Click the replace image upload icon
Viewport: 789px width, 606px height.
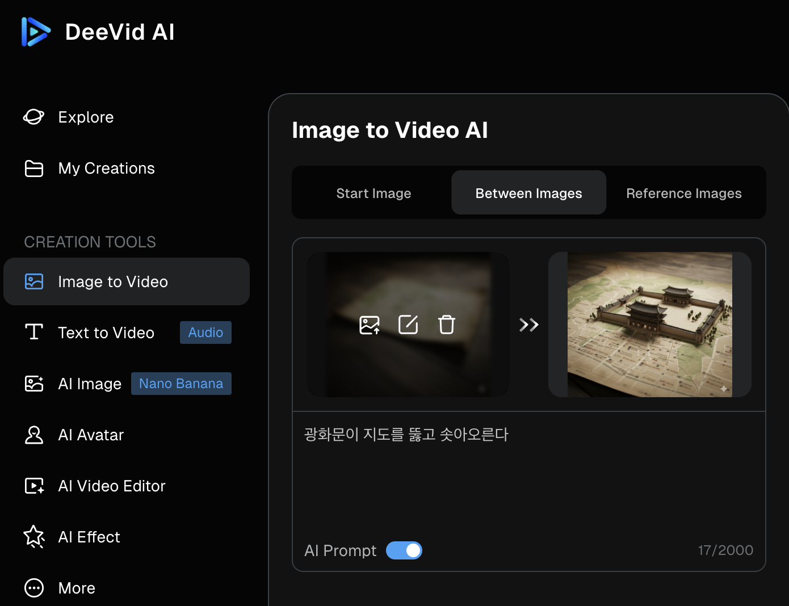[370, 325]
